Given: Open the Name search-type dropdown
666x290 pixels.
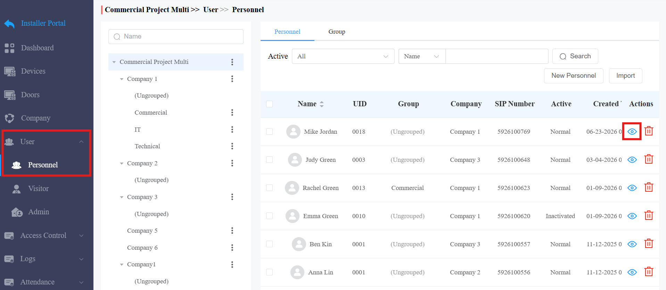Looking at the screenshot, I should [x=422, y=56].
